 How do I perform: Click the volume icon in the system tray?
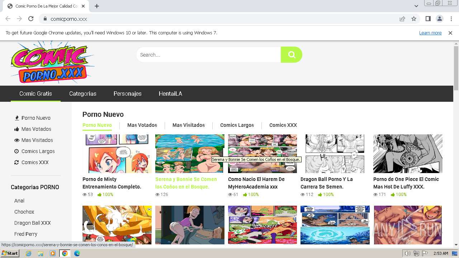pyautogui.click(x=408, y=253)
